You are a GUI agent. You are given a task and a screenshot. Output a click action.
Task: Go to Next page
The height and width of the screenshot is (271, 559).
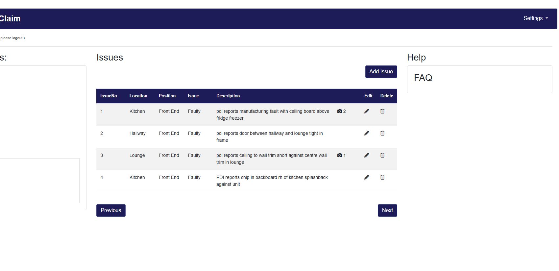pos(387,210)
